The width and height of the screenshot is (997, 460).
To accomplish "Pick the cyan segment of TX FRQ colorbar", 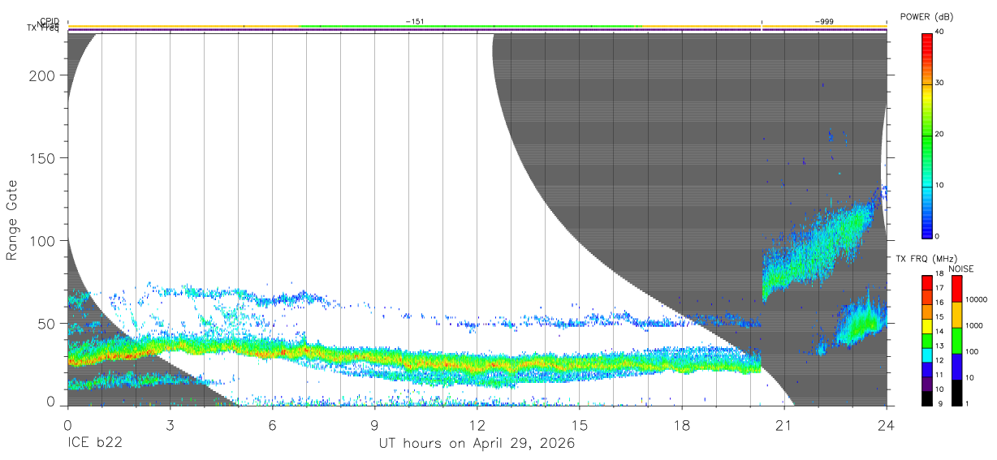I will point(927,355).
